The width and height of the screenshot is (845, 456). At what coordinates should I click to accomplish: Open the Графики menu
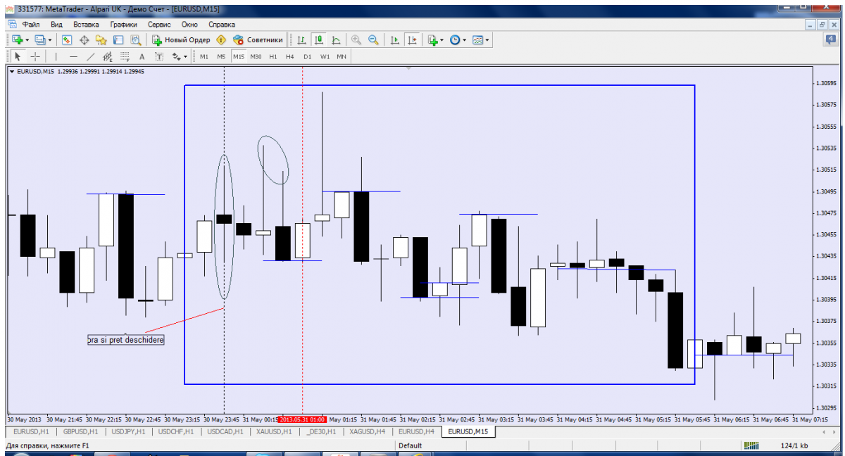click(123, 24)
